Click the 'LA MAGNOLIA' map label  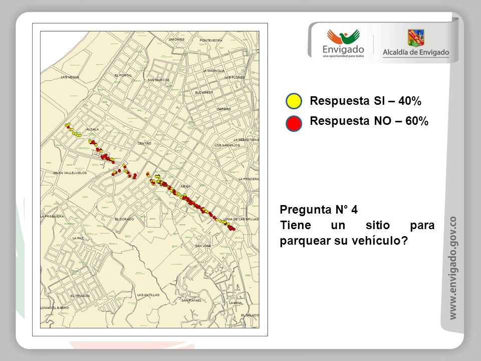(x=213, y=71)
